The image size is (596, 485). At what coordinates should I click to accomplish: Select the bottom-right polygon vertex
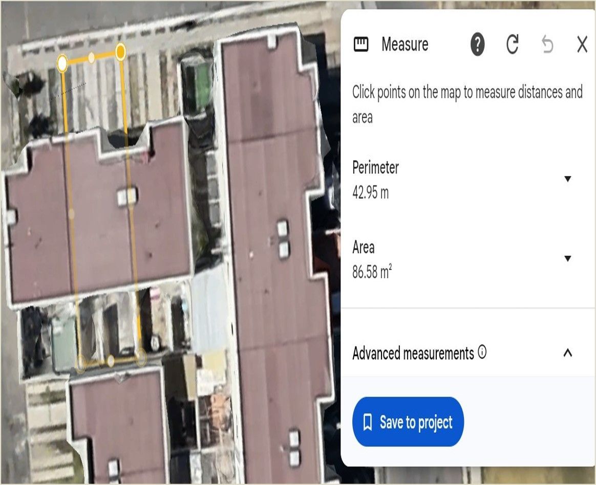tap(141, 357)
